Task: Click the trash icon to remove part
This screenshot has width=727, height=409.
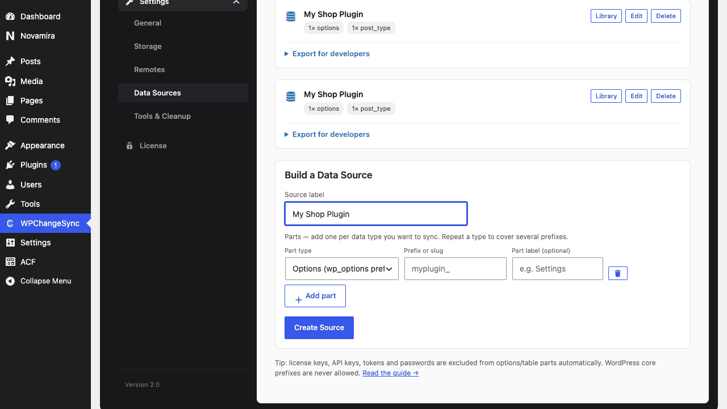Action: pyautogui.click(x=617, y=273)
